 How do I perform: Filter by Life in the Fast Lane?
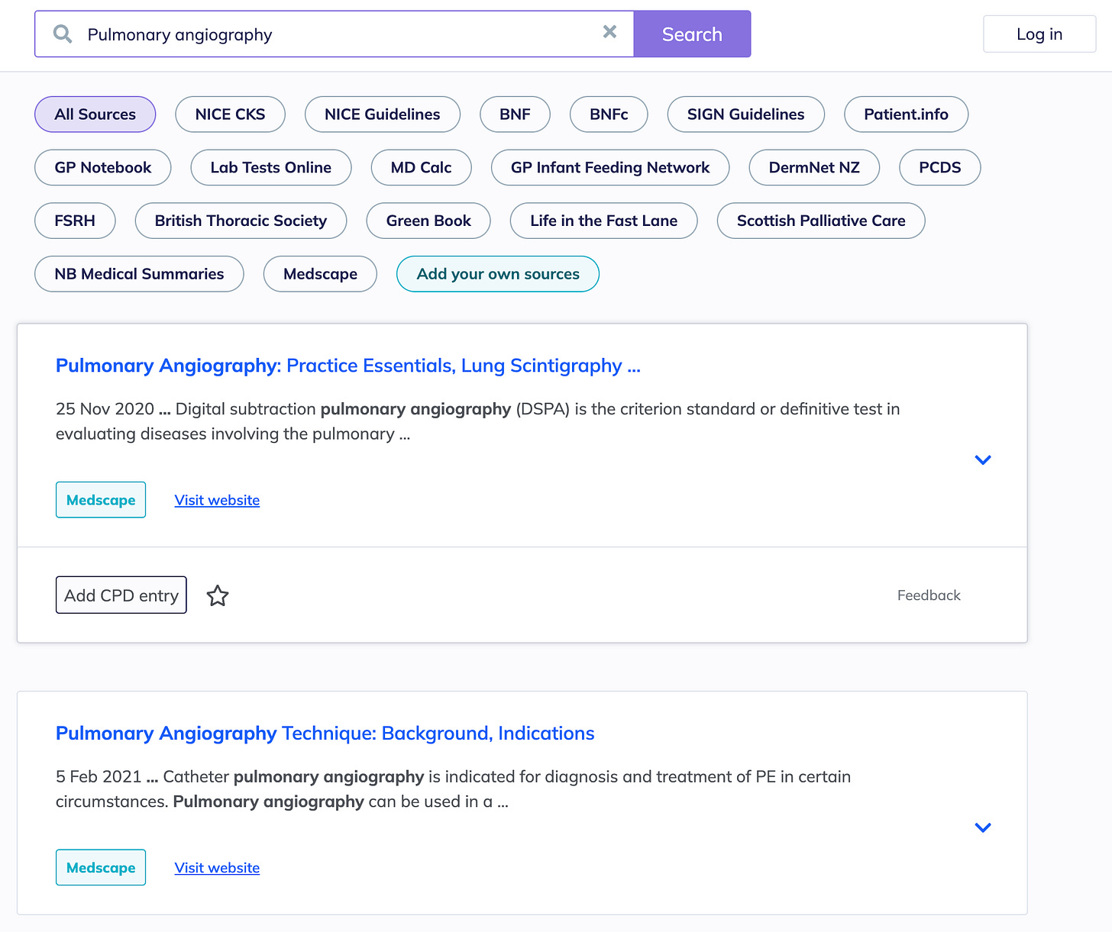604,221
